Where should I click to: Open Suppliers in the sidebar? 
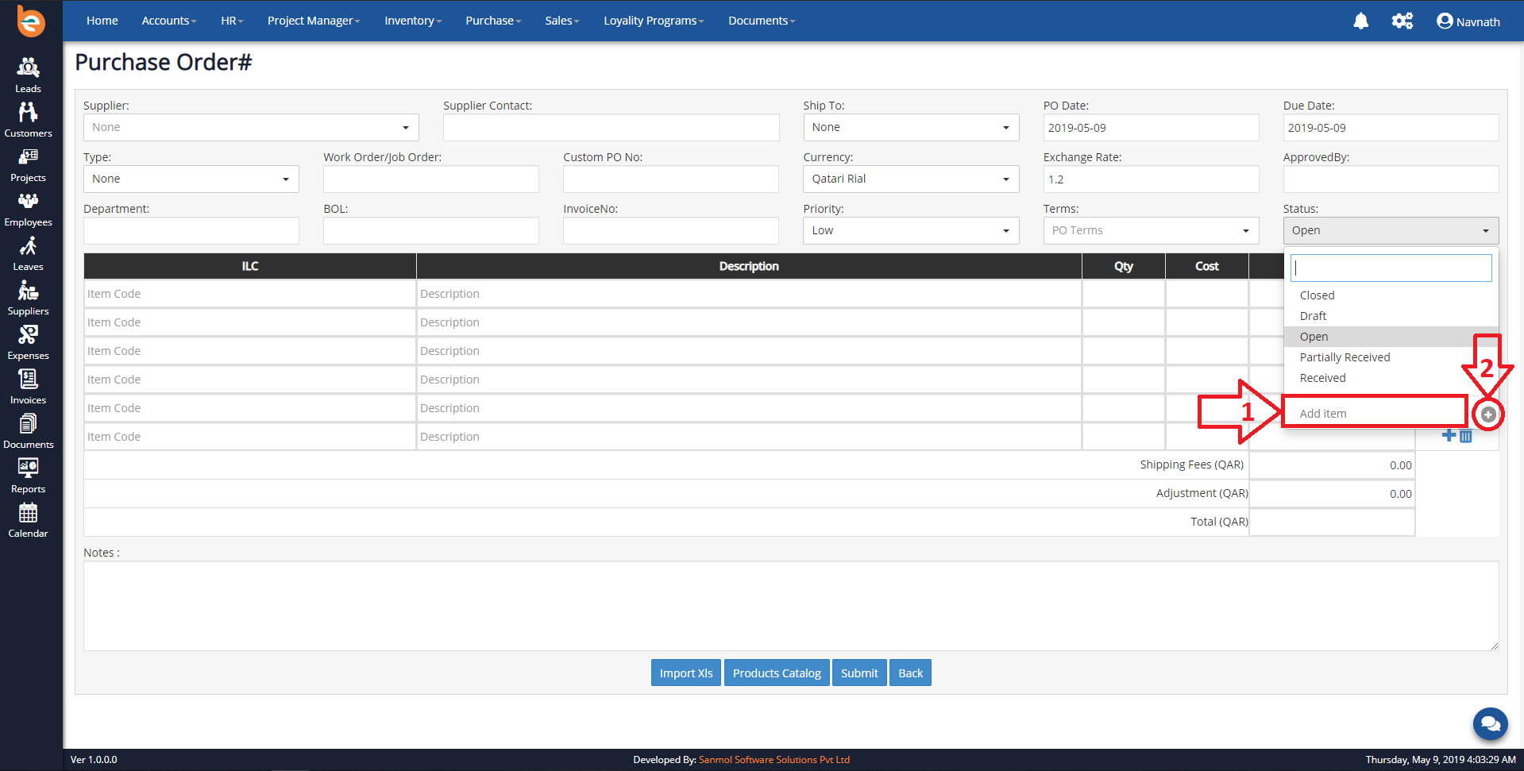[x=28, y=297]
